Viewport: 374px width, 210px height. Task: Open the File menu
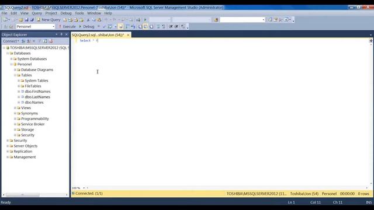(4, 13)
